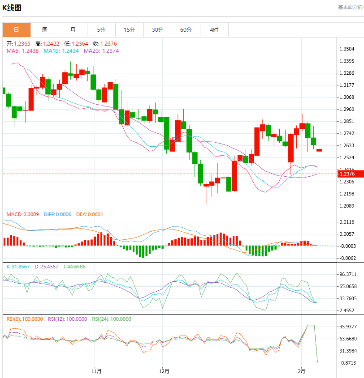
Task: Switch to the 周 weekly tab
Action: click(x=45, y=30)
